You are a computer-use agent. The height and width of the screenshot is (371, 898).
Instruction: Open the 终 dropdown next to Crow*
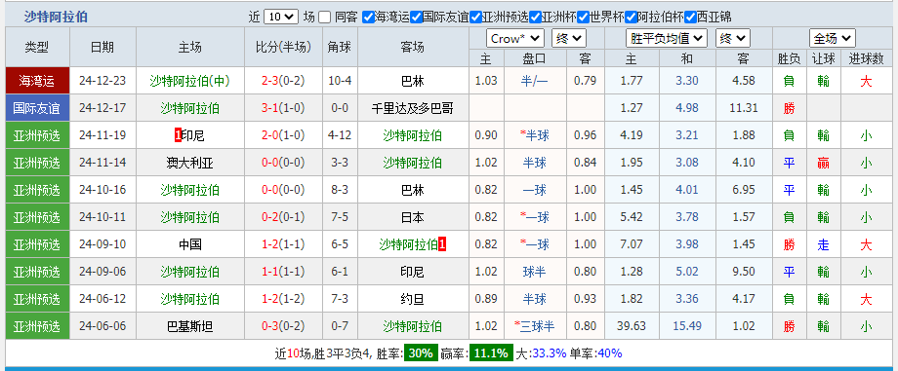coord(569,39)
